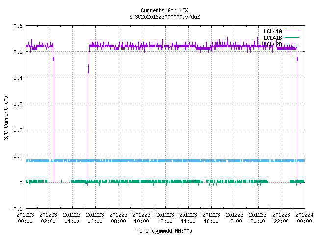Viewport: 314px width, 235px height.
Task: Click the 201223 00:00 x-axis tick label
Action: [x=25, y=218]
